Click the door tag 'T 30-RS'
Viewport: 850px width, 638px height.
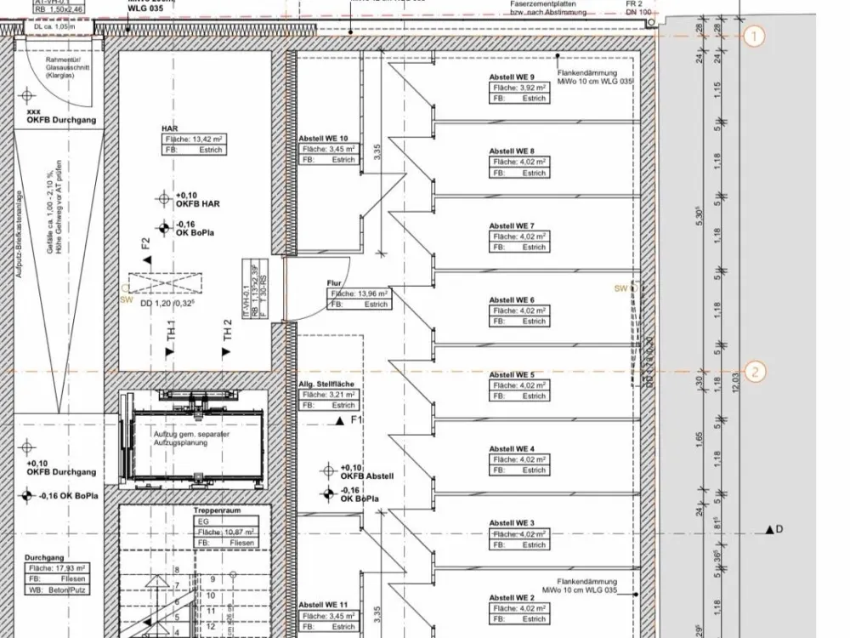coord(264,288)
